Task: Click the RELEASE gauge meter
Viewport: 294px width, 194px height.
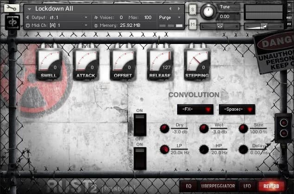Action: point(160,63)
